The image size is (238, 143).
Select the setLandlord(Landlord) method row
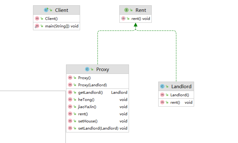(98, 128)
